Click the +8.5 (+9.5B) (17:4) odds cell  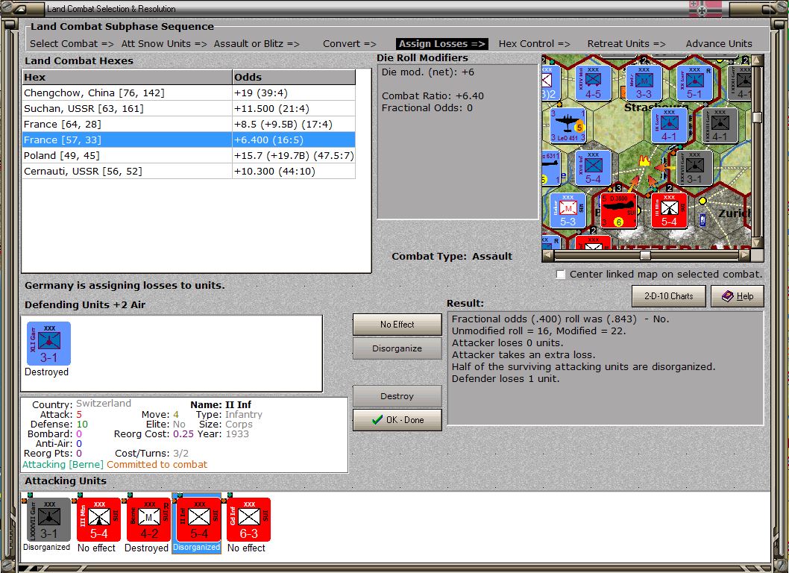tap(294, 124)
